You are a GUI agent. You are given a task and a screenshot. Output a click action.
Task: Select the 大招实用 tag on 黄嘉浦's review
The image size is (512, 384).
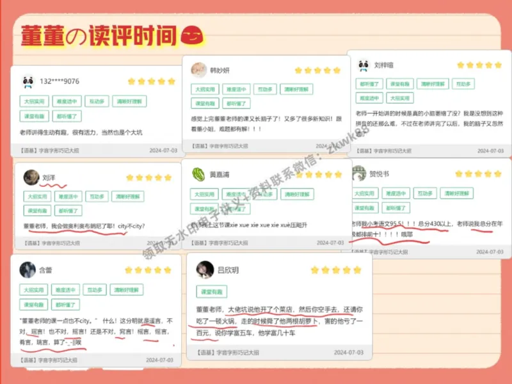204,195
